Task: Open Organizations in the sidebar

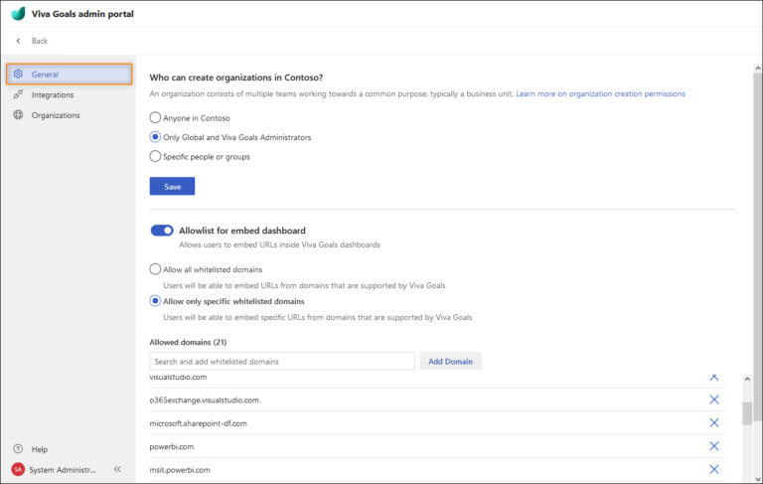Action: point(56,115)
